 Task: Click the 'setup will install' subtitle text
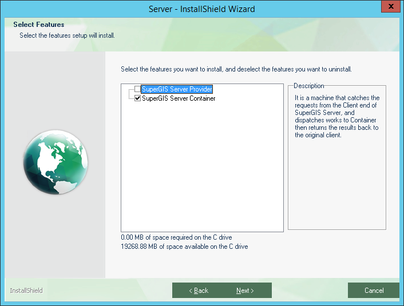[68, 35]
